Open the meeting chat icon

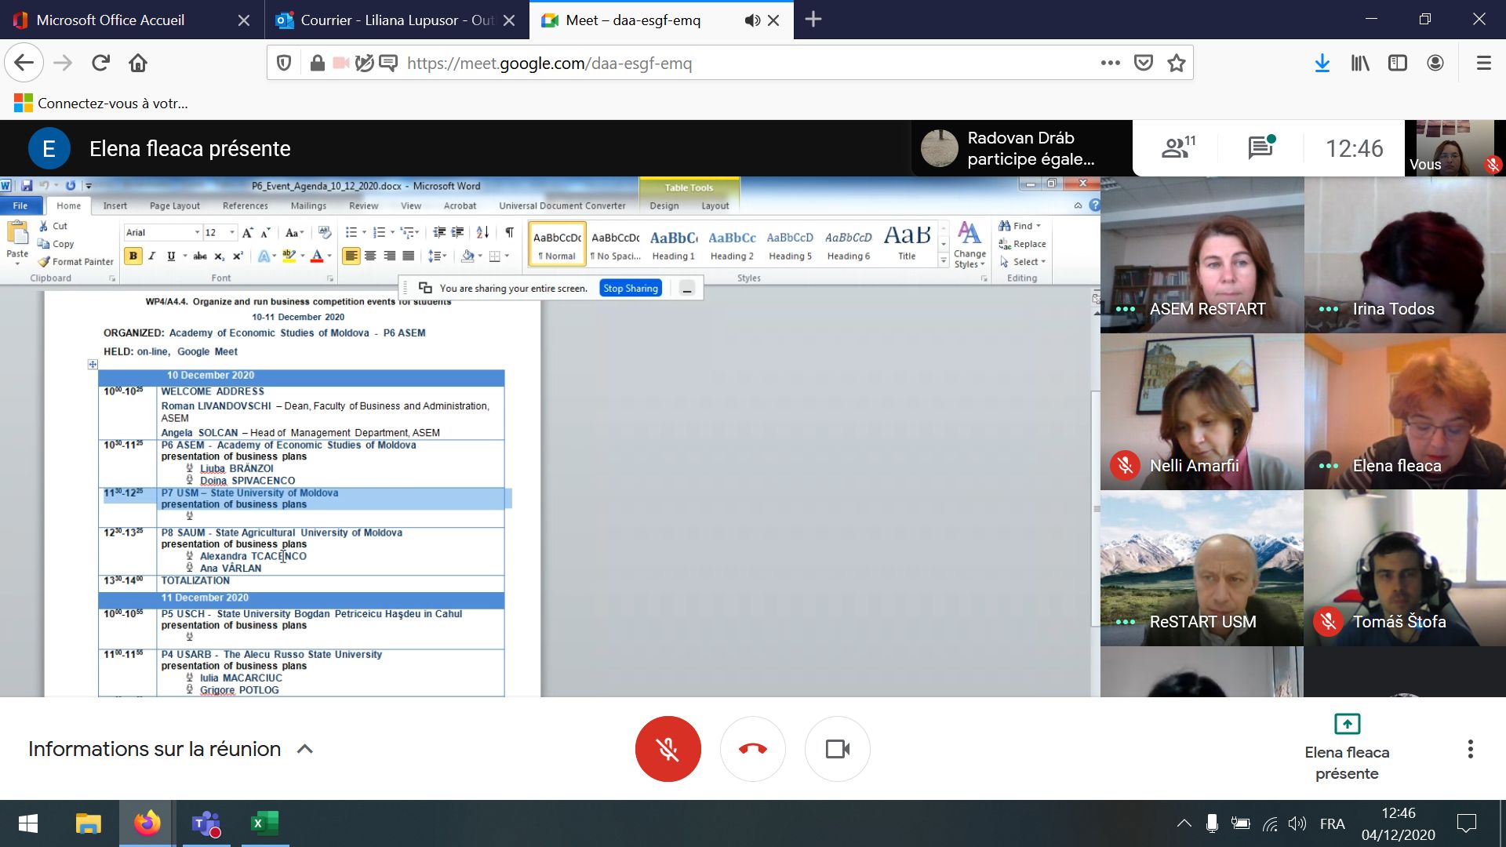[x=1260, y=147]
